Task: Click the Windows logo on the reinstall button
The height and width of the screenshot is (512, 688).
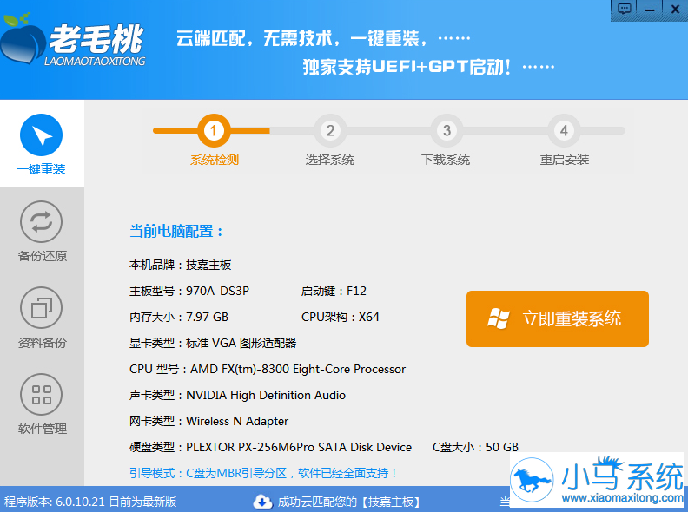Action: [x=499, y=318]
